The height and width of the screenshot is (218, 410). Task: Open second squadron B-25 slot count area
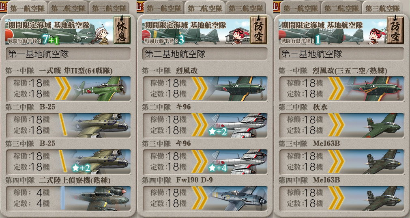coord(32,125)
